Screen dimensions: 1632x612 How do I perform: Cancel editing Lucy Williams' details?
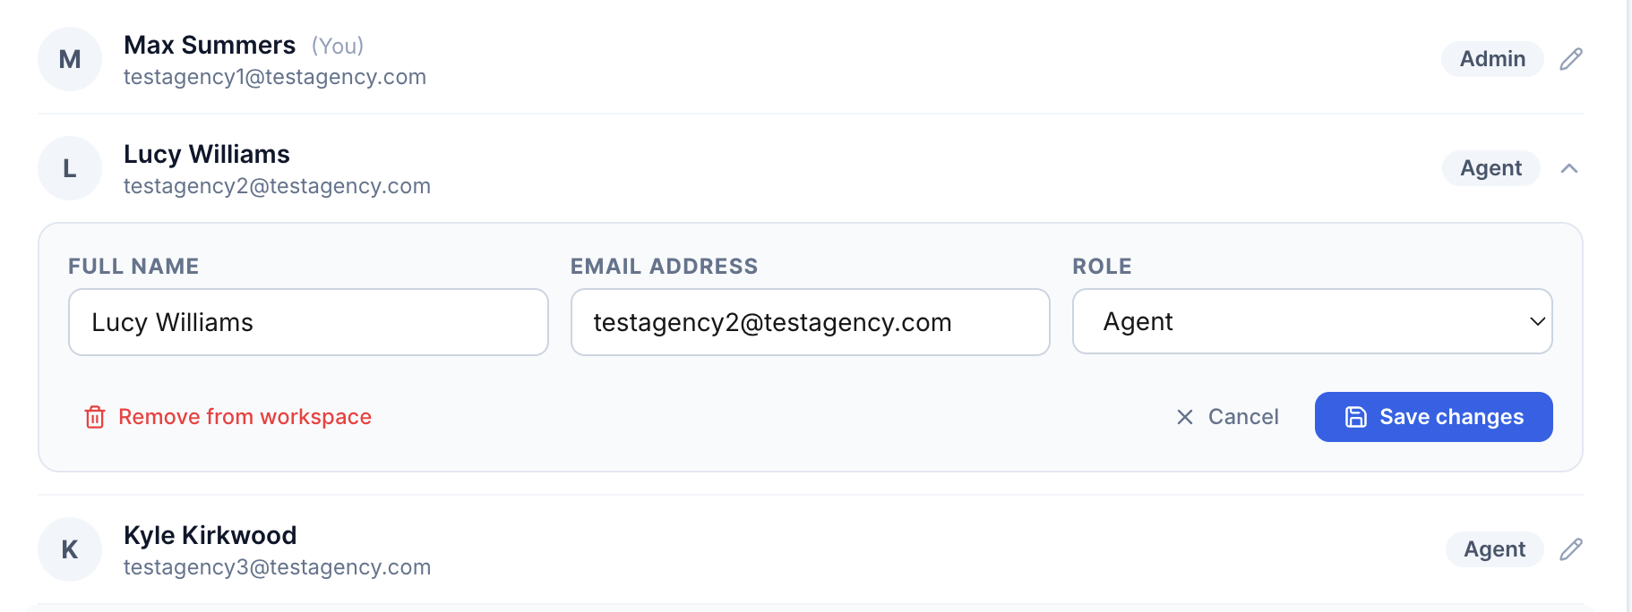pyautogui.click(x=1243, y=417)
